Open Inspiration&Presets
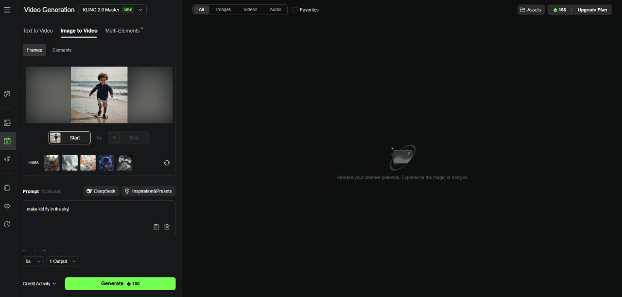622x297 pixels. point(149,192)
